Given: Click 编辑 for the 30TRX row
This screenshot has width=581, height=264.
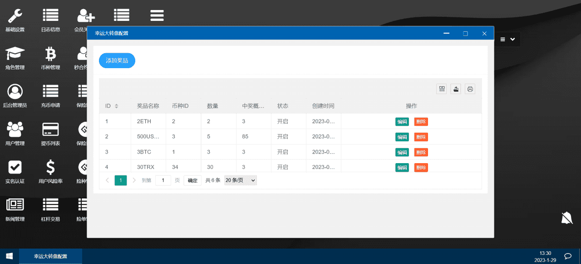Looking at the screenshot, I should 402,168.
